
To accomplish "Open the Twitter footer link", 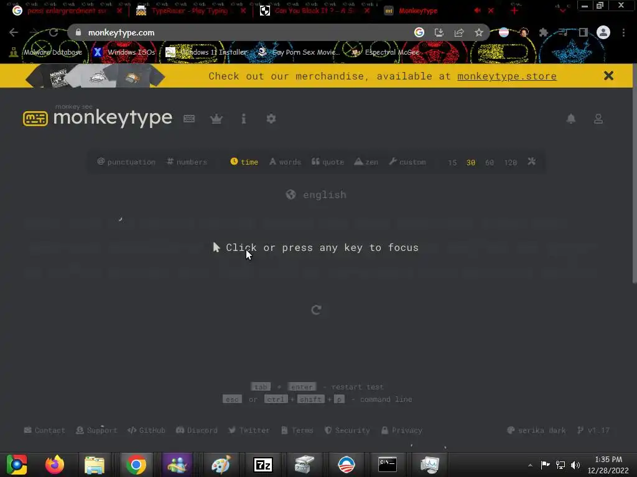I will click(x=249, y=430).
